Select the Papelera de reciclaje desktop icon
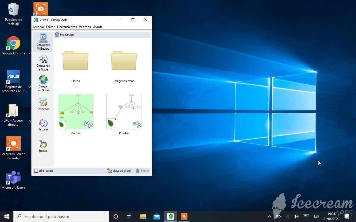 [13, 14]
